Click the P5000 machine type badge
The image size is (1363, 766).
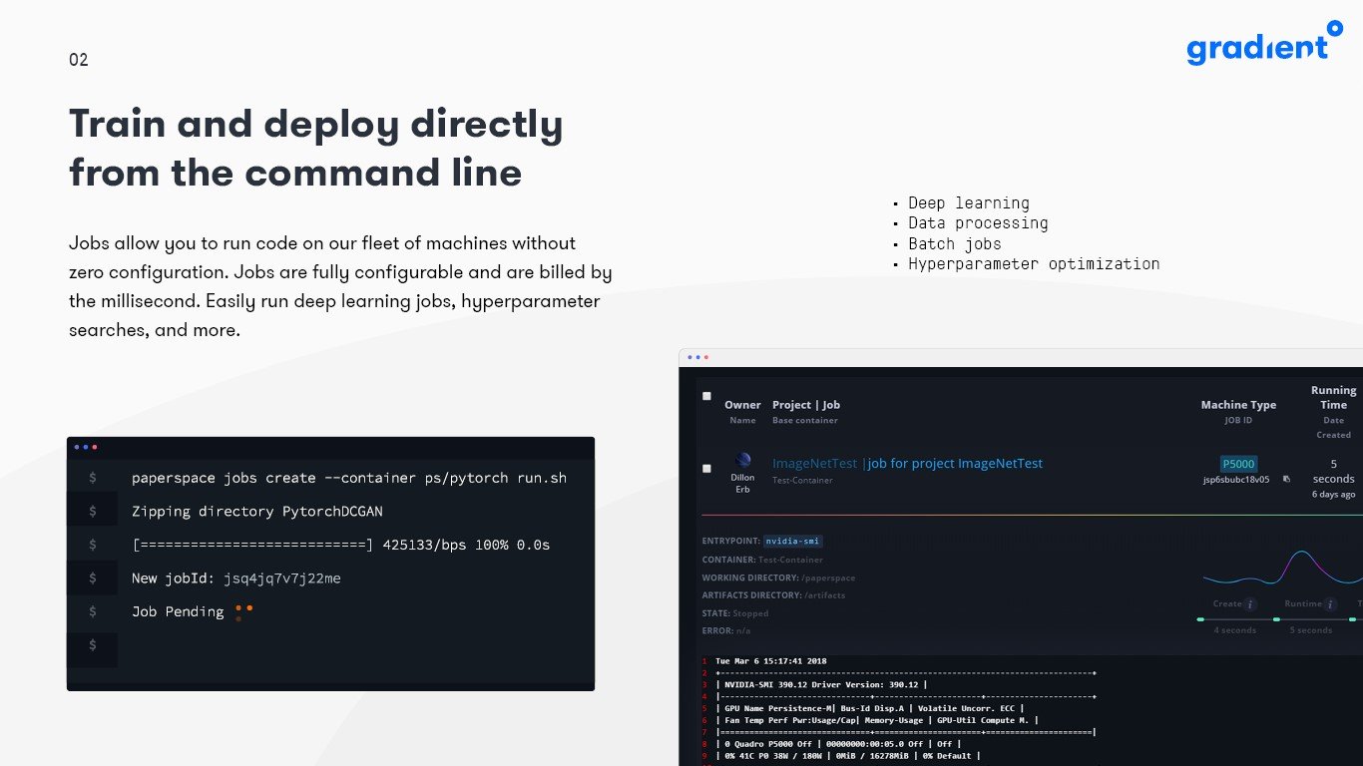pos(1238,464)
